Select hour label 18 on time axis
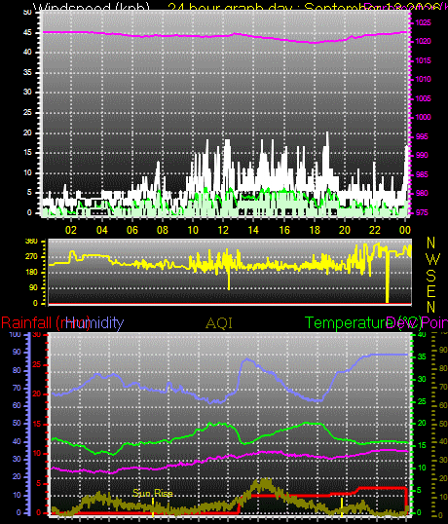This screenshot has width=448, height=524. [x=315, y=230]
